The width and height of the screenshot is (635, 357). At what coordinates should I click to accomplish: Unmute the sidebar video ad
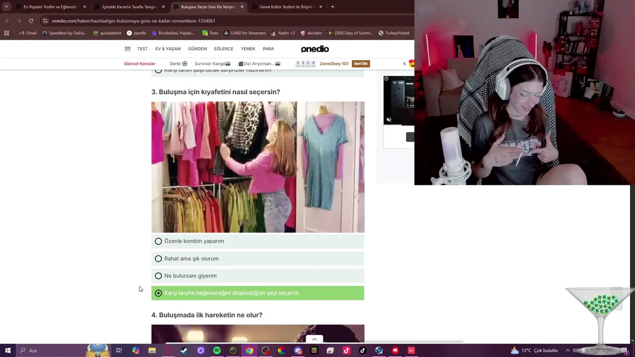pos(389,120)
